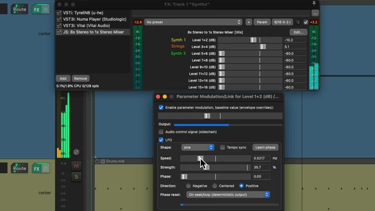Toggle 8x Stereo Mixer FX enable checkbox
Screen dimensions: 375x211
click(59, 32)
